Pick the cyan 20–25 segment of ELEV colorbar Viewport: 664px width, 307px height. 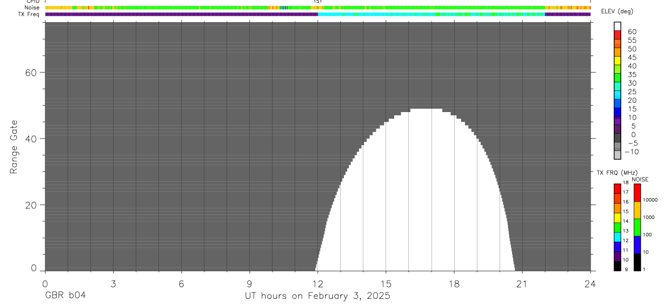coord(617,95)
